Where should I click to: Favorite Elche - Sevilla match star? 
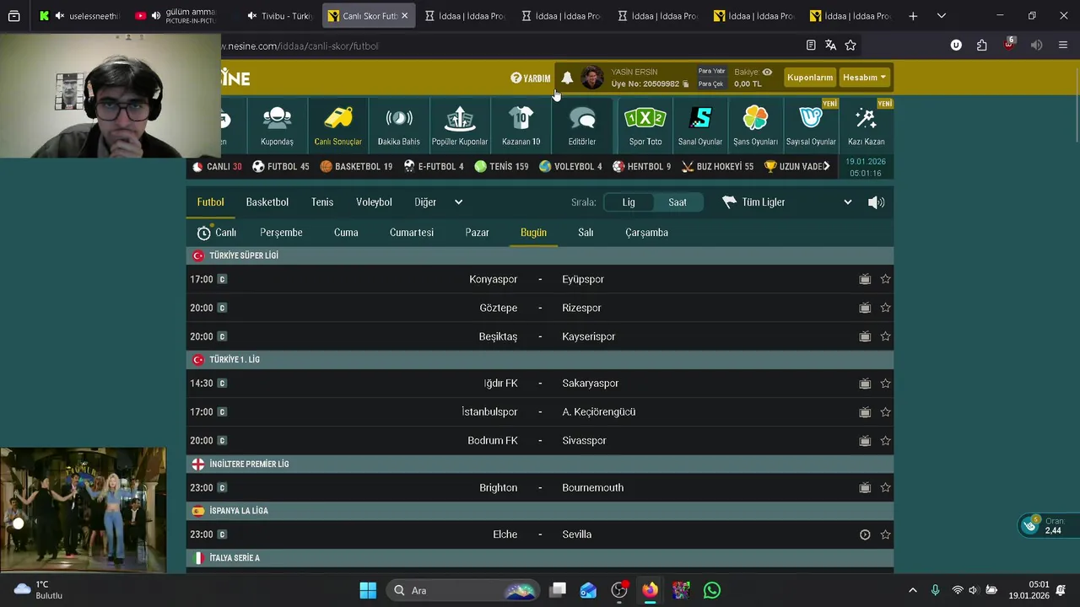(x=885, y=534)
